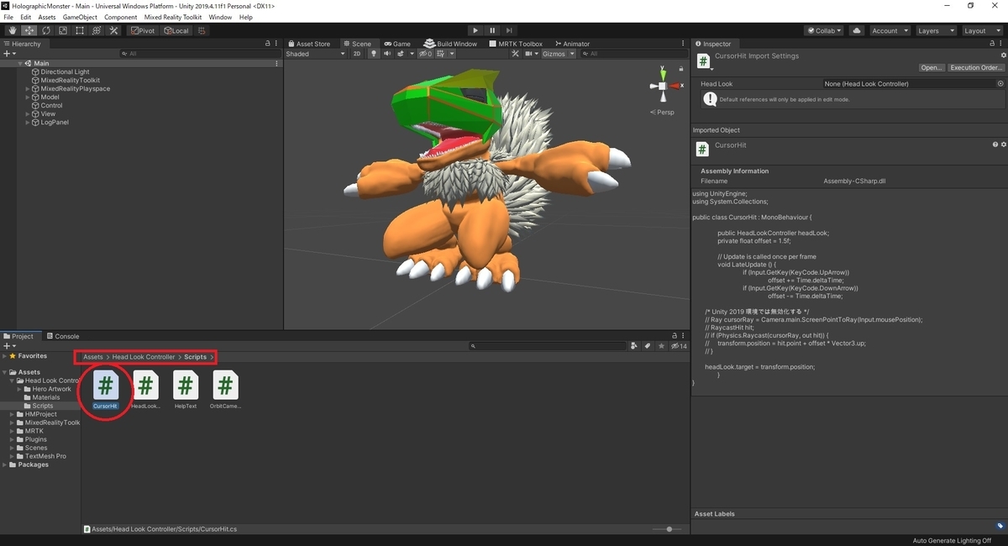
Task: Open the Layers dropdown
Action: [x=936, y=30]
